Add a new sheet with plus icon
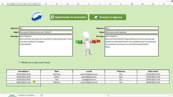Screen dimensions: 173x97 [42, 95]
